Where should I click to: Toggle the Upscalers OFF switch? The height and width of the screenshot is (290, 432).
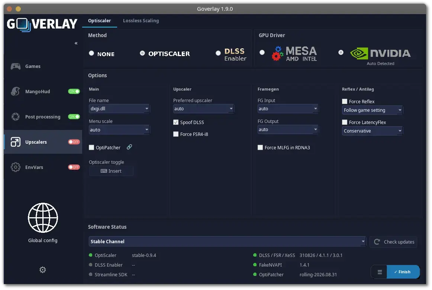[x=74, y=142]
